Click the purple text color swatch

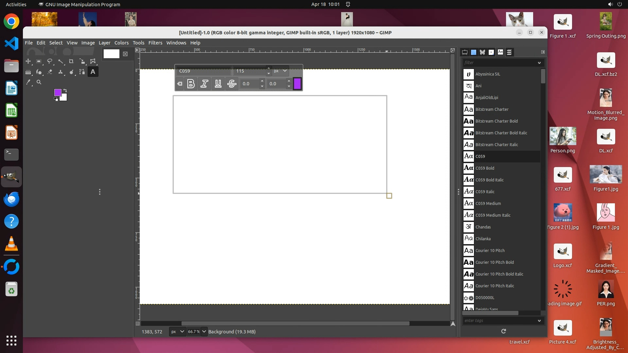[297, 84]
